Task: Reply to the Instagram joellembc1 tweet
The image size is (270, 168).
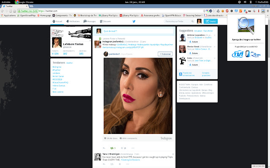Action: [104, 148]
